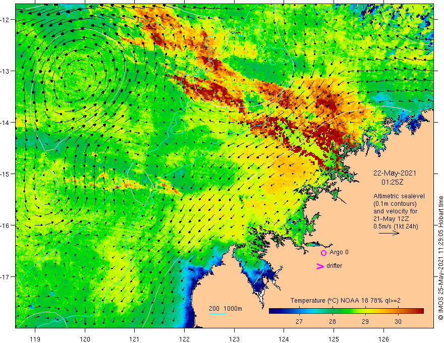
Task: Click the magenta drifter arrowhead symbol
Action: [x=320, y=266]
